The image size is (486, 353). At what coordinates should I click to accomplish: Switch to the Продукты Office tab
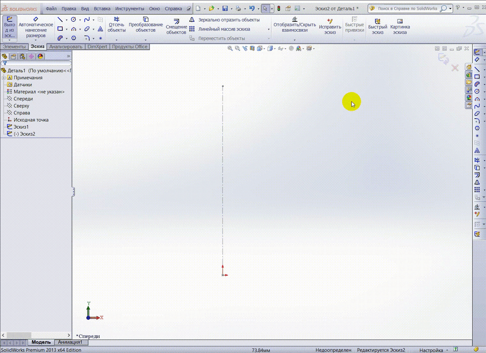pos(130,47)
